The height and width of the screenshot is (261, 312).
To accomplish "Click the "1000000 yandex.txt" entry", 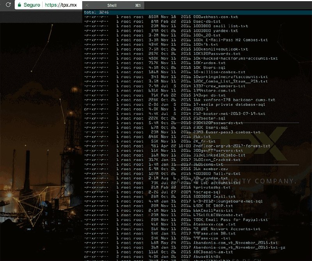I will click(x=216, y=31).
